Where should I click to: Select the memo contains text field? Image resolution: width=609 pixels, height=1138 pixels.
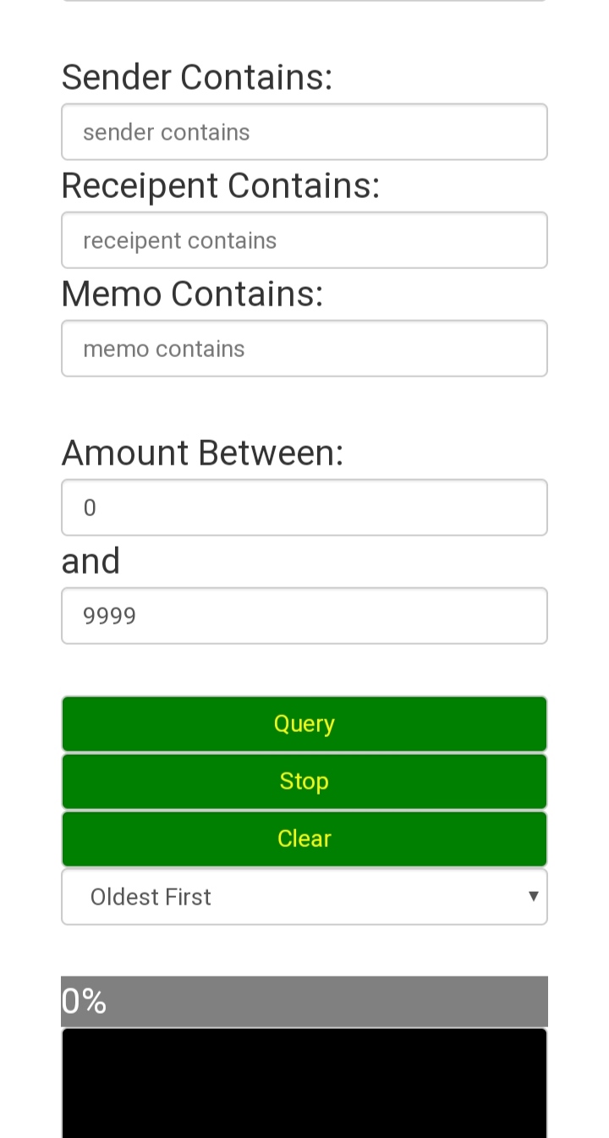click(x=304, y=349)
